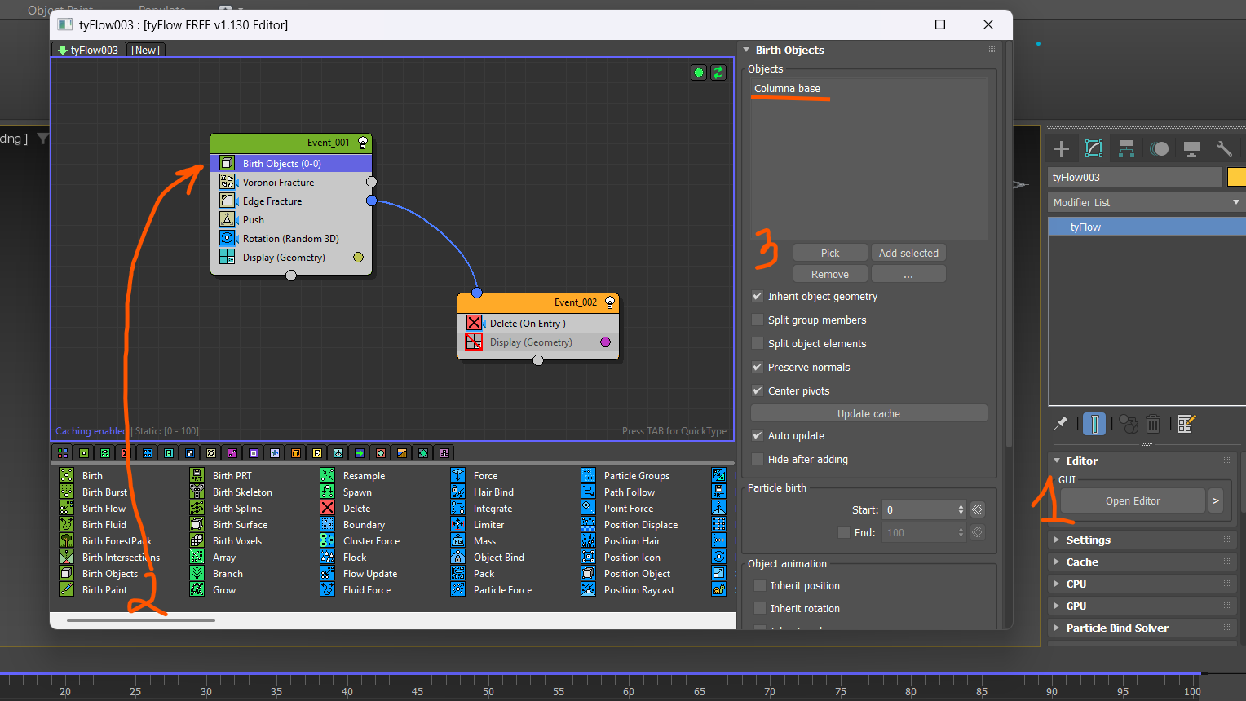Click the Delete operator icon in depot
Image resolution: width=1246 pixels, height=701 pixels.
pyautogui.click(x=328, y=509)
